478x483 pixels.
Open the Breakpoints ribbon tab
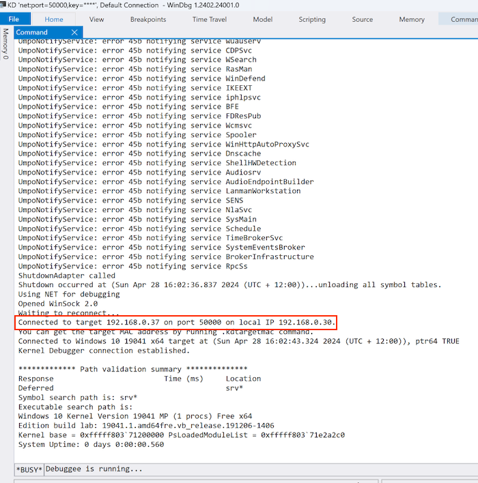coord(148,19)
